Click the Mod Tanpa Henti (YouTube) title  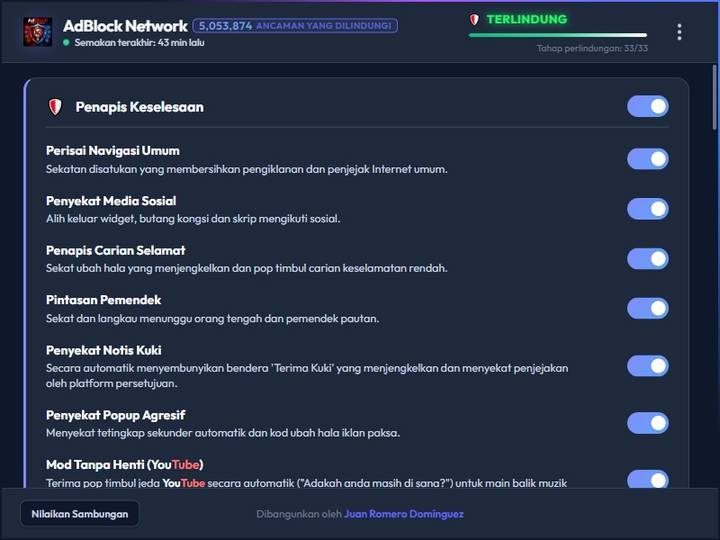pos(124,464)
